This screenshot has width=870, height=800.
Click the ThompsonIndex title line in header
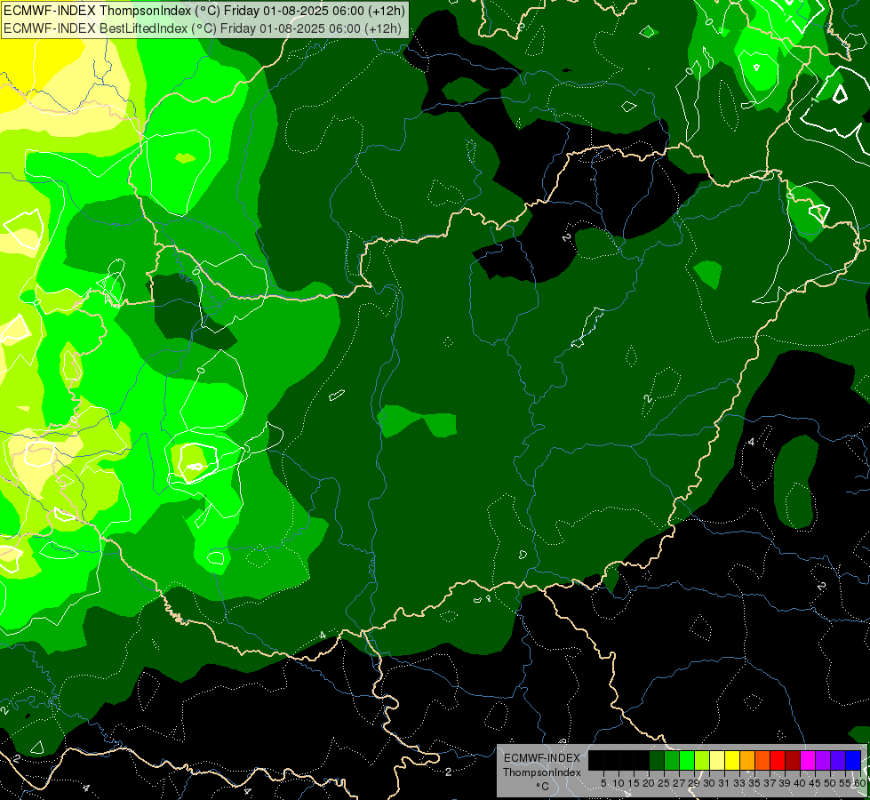[x=204, y=11]
